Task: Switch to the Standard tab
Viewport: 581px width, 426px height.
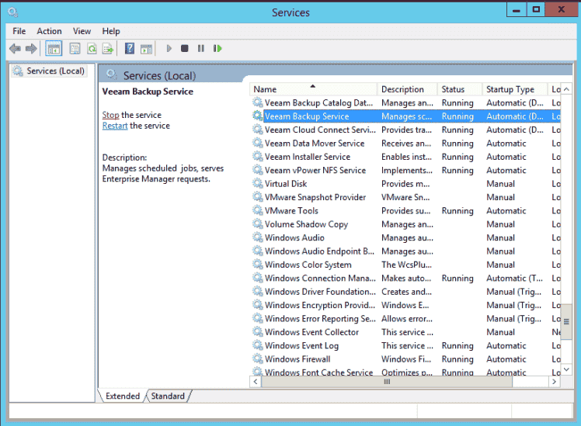Action: point(168,396)
